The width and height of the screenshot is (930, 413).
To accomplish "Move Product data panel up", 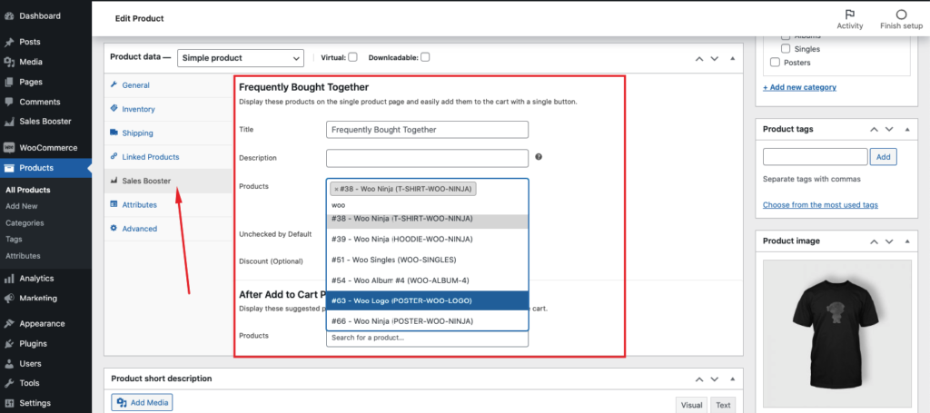I will coord(699,59).
